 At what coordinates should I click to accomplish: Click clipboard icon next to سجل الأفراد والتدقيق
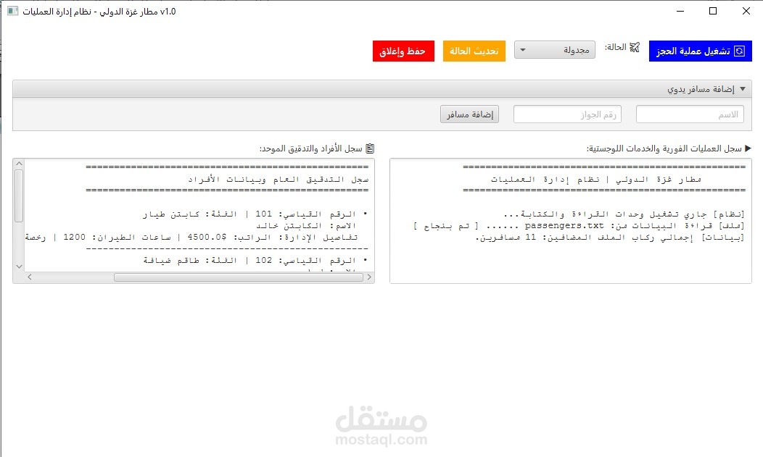click(x=370, y=148)
